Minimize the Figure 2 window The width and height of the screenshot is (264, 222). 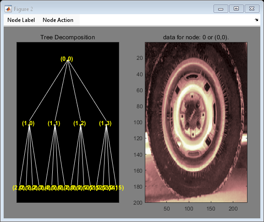(221, 9)
